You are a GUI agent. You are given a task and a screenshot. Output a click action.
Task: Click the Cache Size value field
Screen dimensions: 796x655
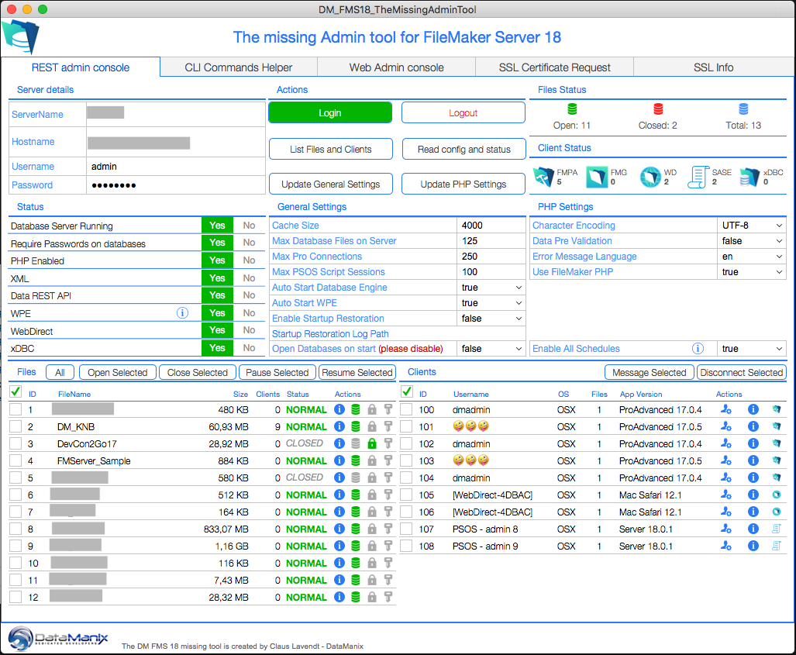click(x=491, y=226)
